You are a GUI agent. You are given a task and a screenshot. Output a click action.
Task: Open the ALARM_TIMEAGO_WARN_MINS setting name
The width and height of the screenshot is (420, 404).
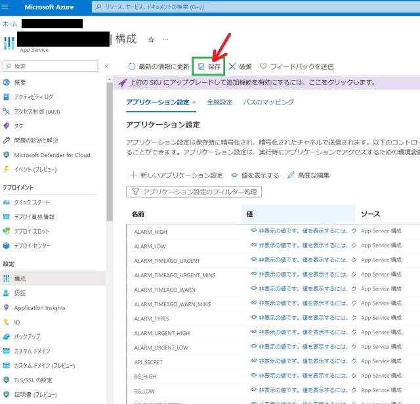click(x=173, y=304)
